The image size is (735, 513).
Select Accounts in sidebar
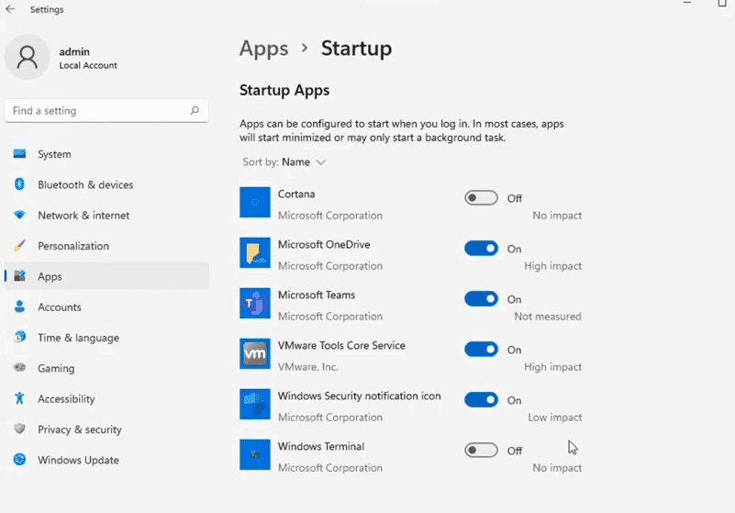click(x=106, y=307)
